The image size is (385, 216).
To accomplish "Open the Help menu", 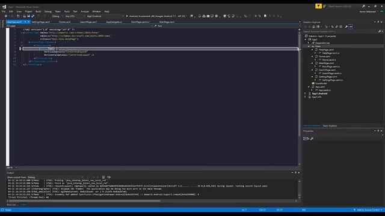I will point(106,11).
